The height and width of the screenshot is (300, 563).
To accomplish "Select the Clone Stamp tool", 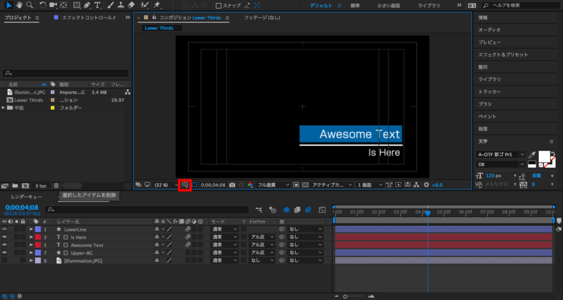I will [121, 5].
